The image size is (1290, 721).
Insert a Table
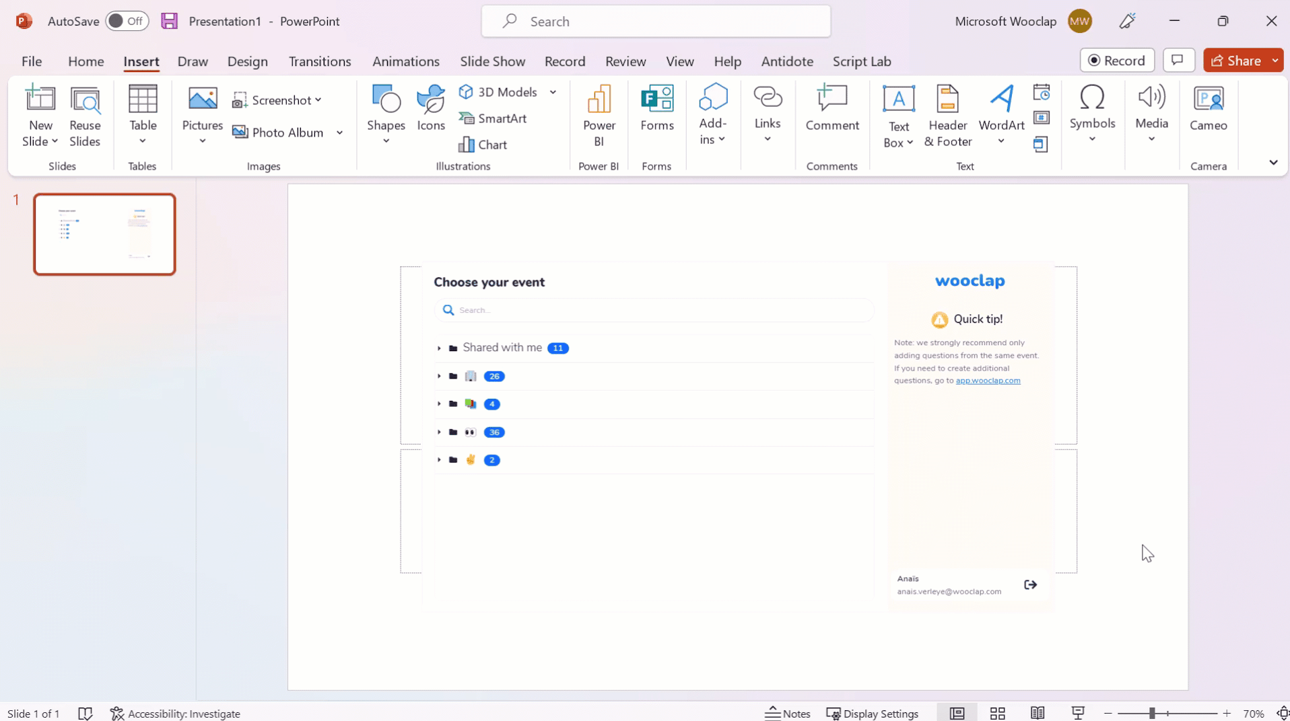[x=143, y=116]
